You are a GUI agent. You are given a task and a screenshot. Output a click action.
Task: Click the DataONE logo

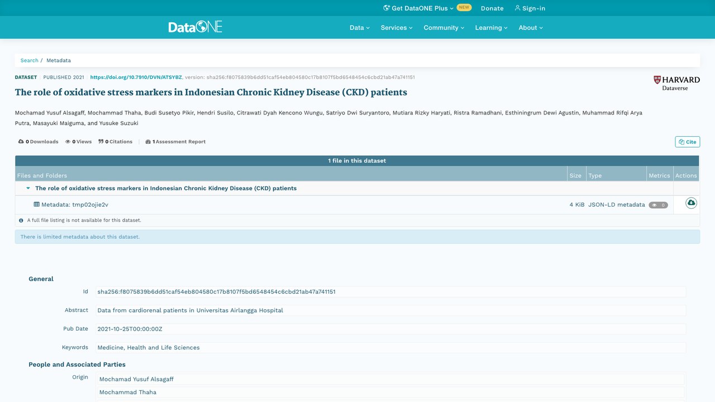(x=196, y=27)
